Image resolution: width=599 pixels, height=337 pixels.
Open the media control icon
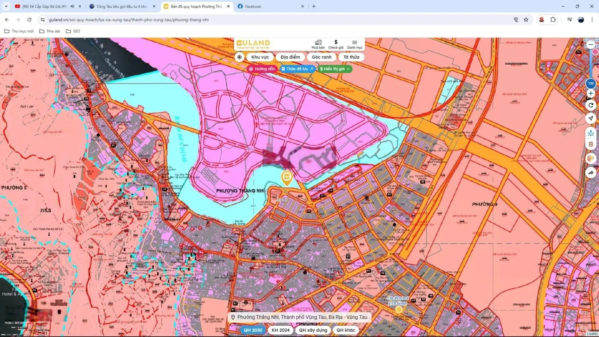pos(569,19)
